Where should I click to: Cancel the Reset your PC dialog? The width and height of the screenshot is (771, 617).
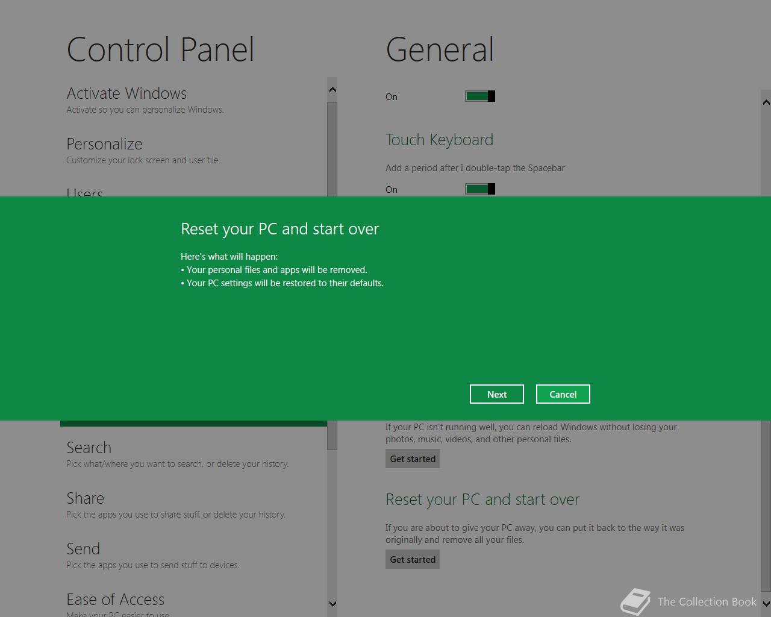[x=563, y=394]
